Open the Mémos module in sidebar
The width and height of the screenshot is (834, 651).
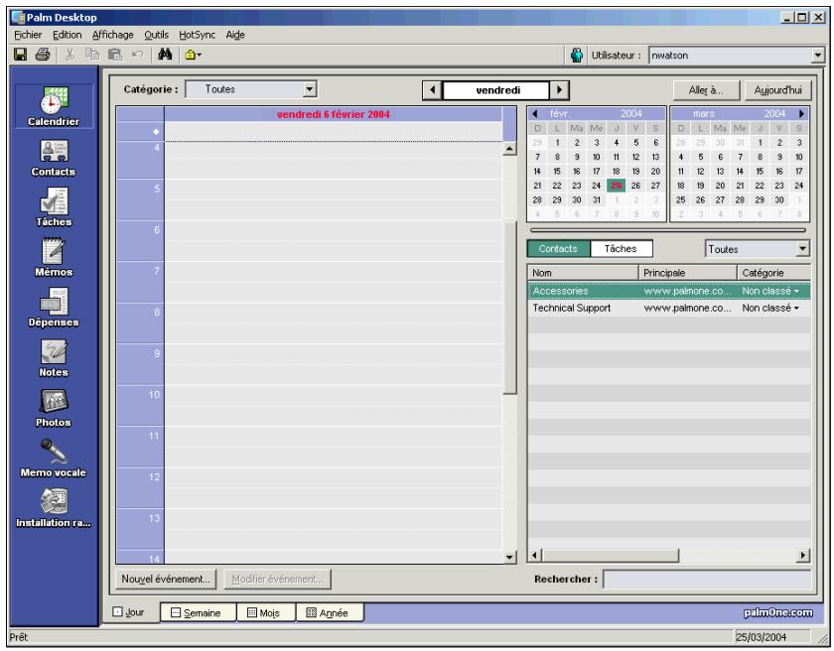(x=54, y=258)
